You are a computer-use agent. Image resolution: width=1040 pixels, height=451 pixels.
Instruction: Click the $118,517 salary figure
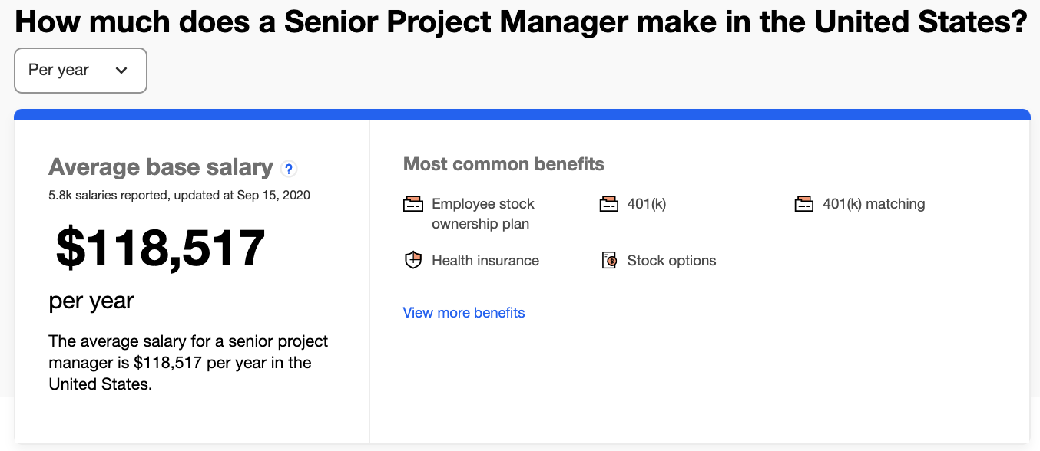click(x=161, y=249)
